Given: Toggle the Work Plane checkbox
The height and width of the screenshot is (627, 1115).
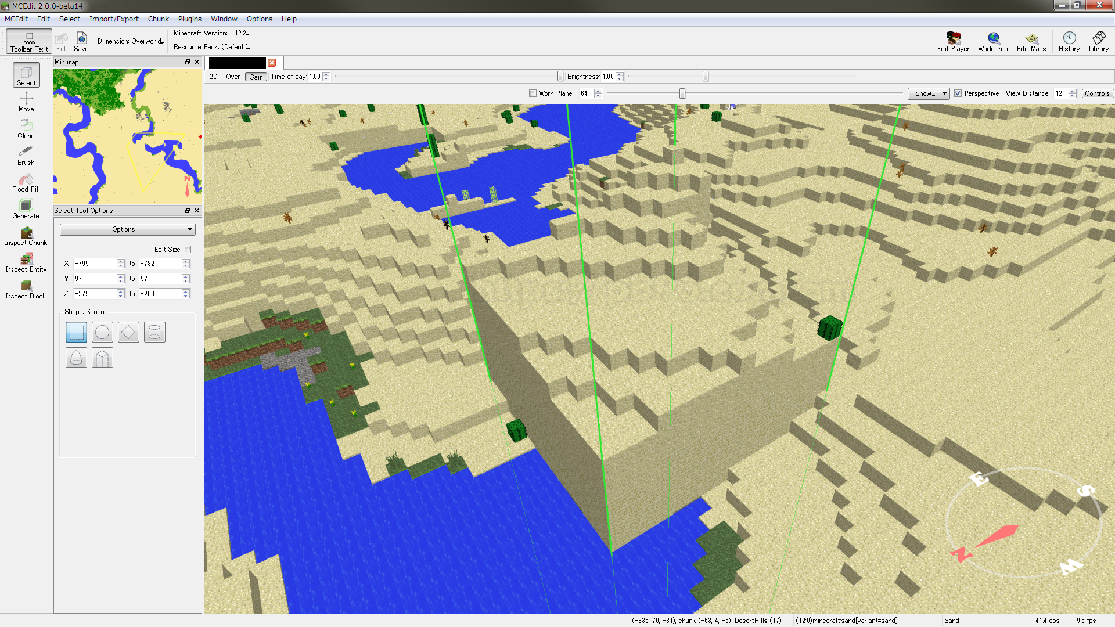Looking at the screenshot, I should point(531,93).
